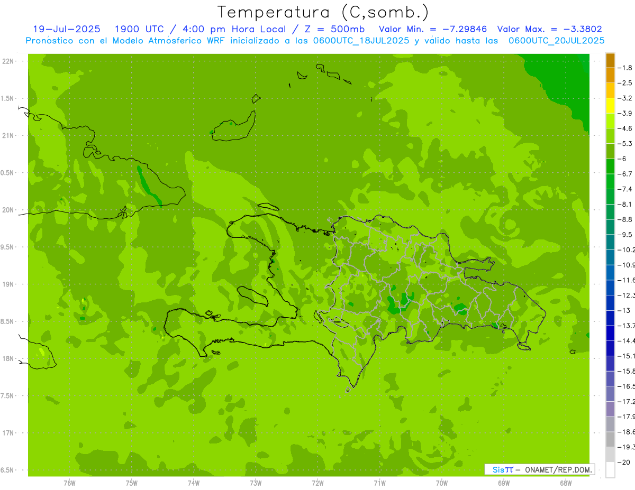Click the 22N latitude label
The image size is (635, 490).
point(9,61)
